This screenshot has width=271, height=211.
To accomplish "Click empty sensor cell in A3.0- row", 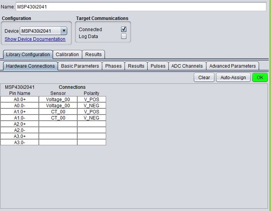I will pyautogui.click(x=58, y=142).
